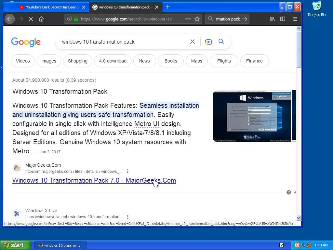Click the Windows X Live result source
The image size is (333, 250).
pyautogui.click(x=41, y=211)
